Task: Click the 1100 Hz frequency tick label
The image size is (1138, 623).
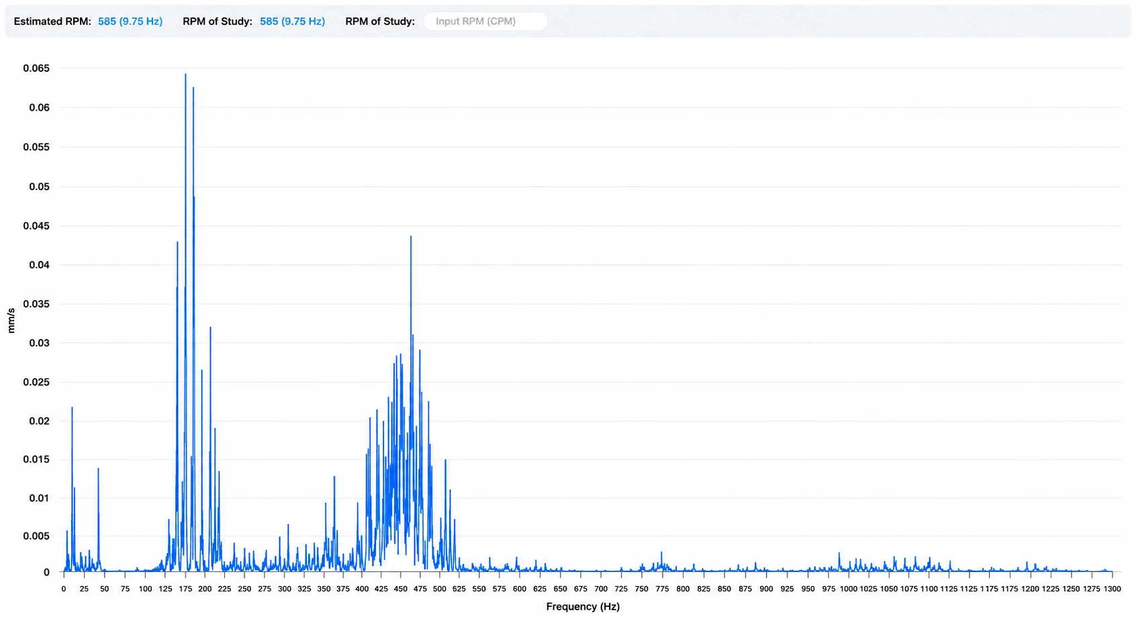Action: pyautogui.click(x=929, y=589)
